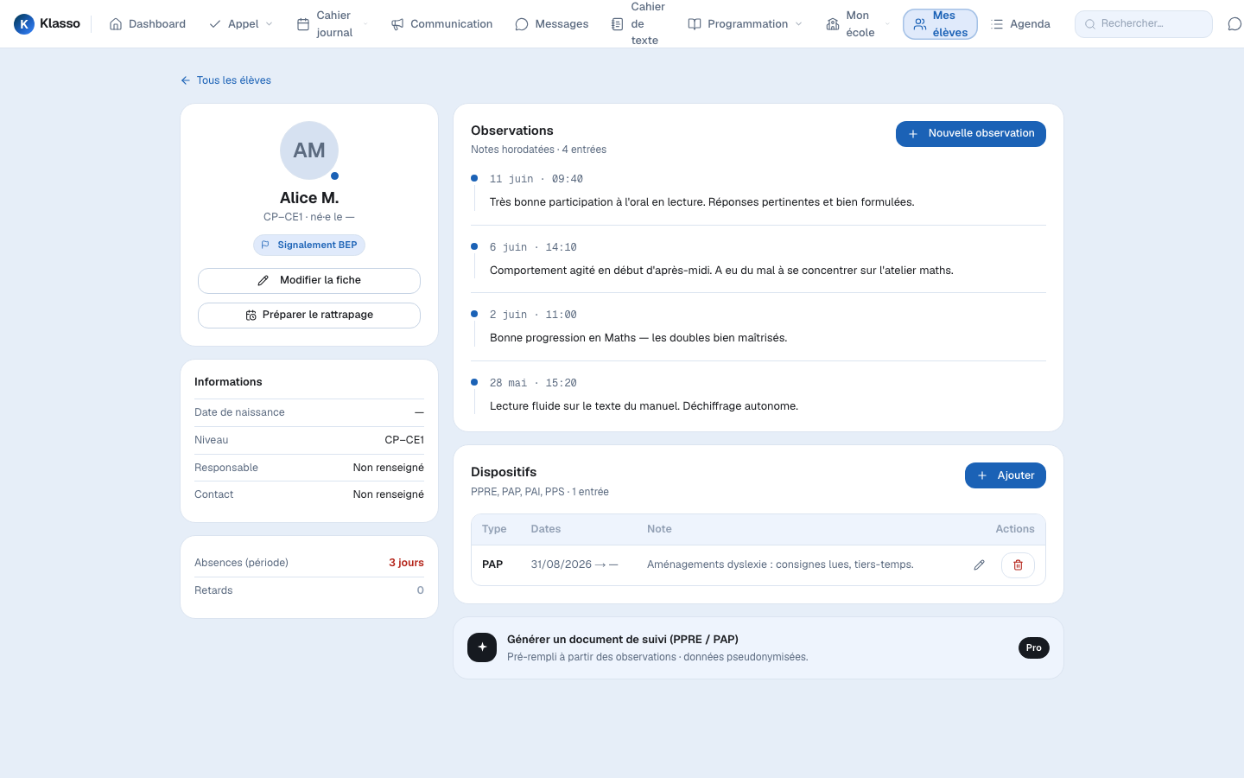Viewport: 1244px width, 778px height.
Task: Click the Mon école building icon
Action: coord(833,24)
